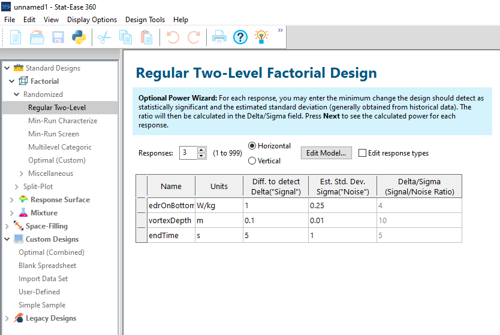The height and width of the screenshot is (335, 500).
Task: Click the edrOnBottom name cell
Action: coord(171,206)
